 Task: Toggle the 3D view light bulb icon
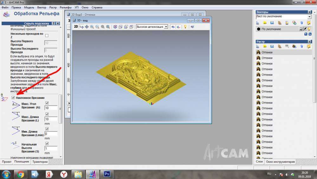tap(185, 27)
